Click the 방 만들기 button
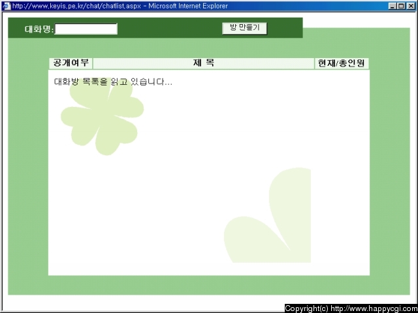The image size is (418, 313). click(x=244, y=29)
